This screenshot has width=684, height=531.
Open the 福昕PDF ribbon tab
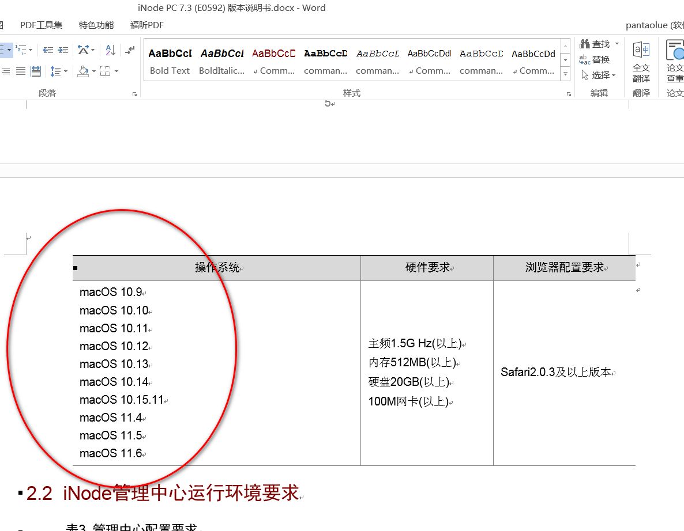(x=147, y=25)
